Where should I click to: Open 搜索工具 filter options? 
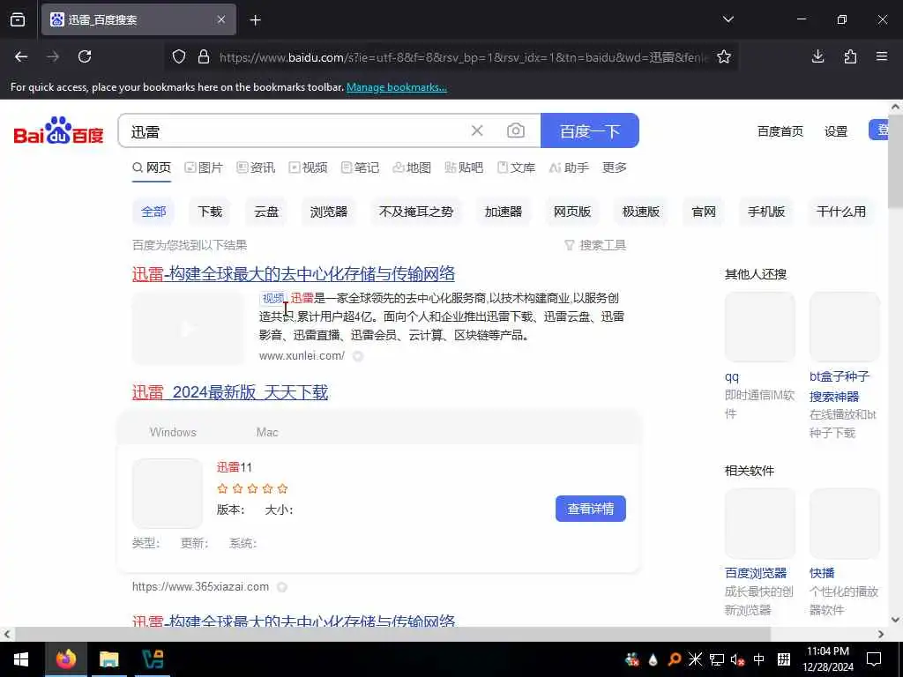(595, 245)
